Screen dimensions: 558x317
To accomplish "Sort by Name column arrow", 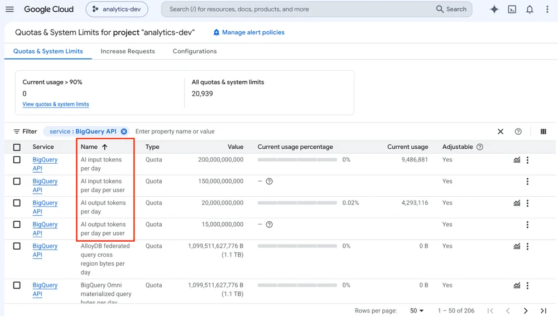I will [105, 147].
